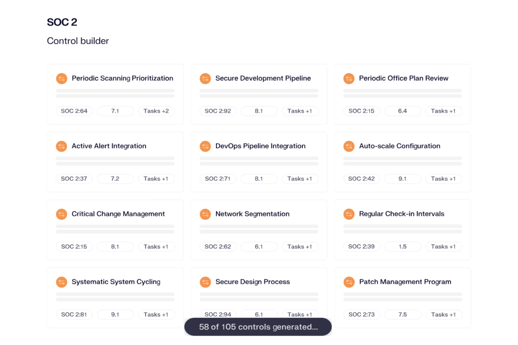Click the DevOps Pipeline Integration icon

pyautogui.click(x=205, y=146)
